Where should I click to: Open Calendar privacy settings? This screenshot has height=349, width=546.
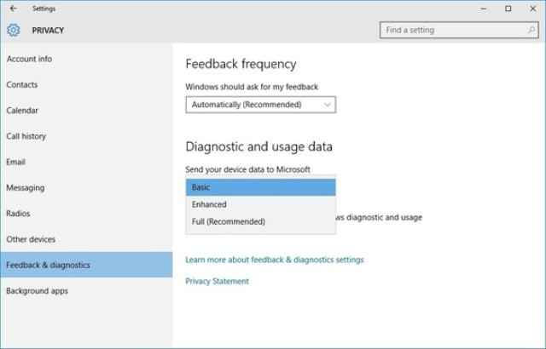(22, 111)
